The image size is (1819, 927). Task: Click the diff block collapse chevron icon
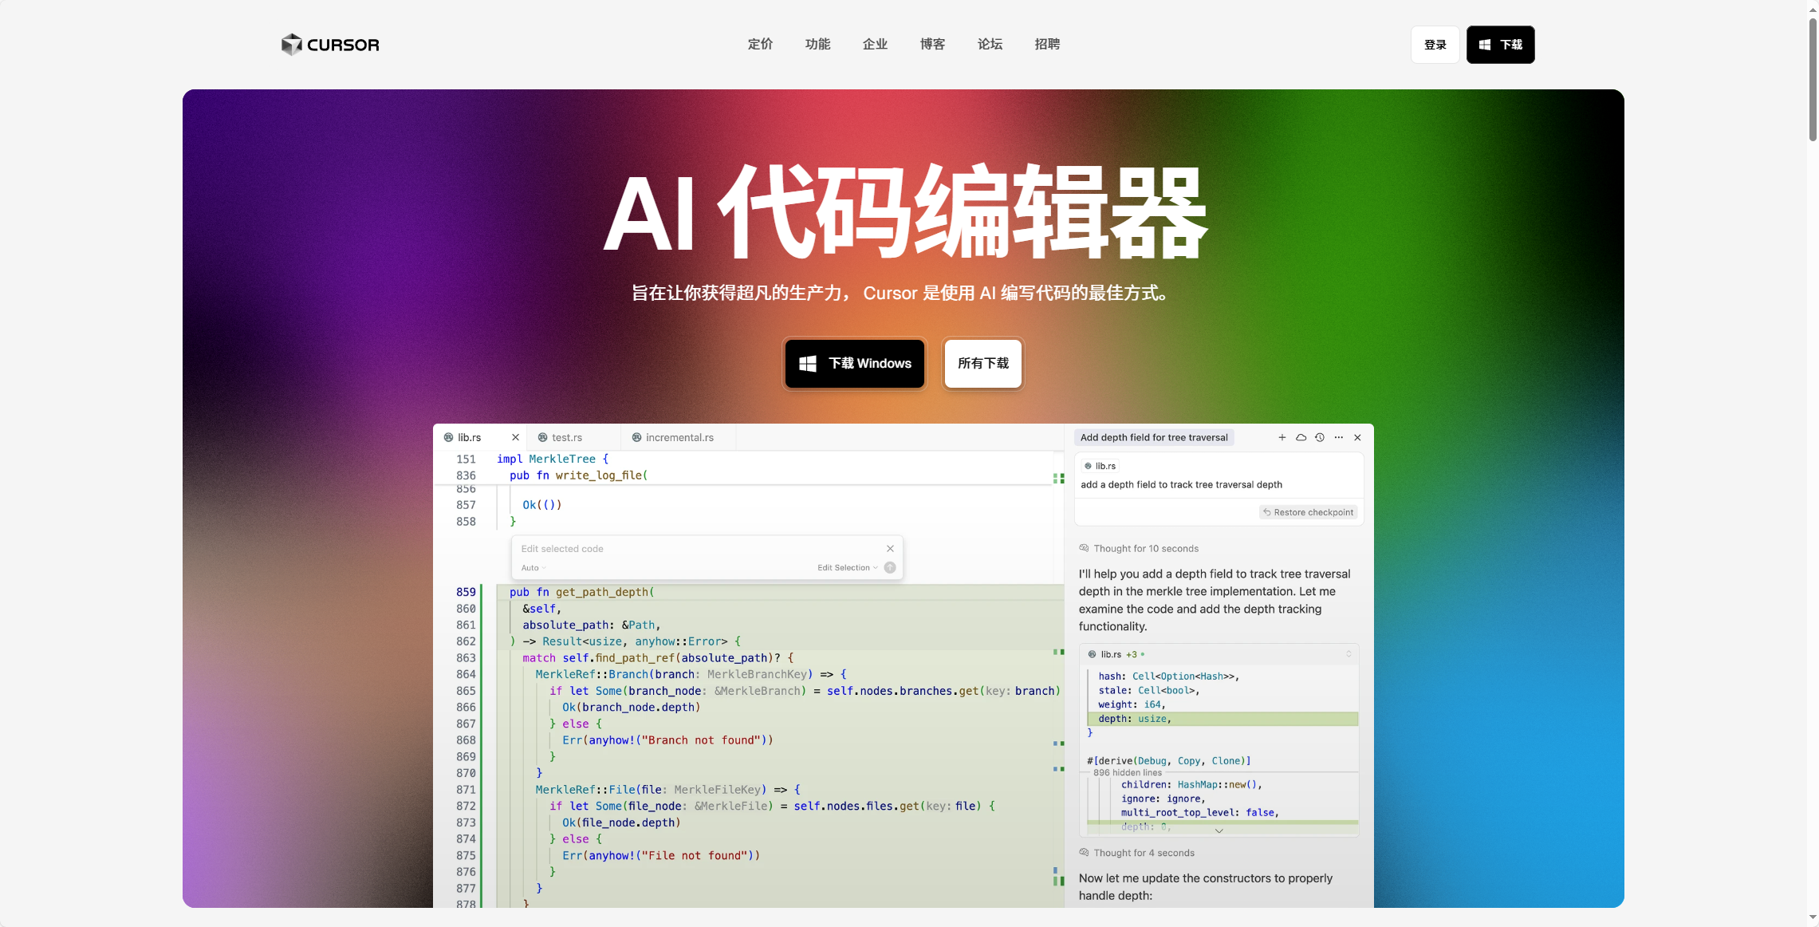tap(1349, 654)
